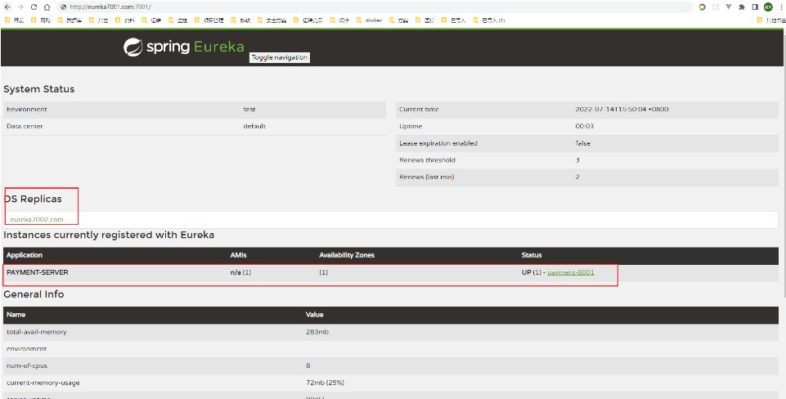The height and width of the screenshot is (399, 786).
Task: Click the General Info heading
Action: [x=34, y=294]
